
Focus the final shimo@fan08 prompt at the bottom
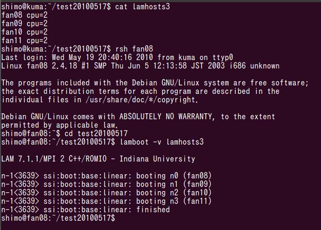[x=58, y=218]
